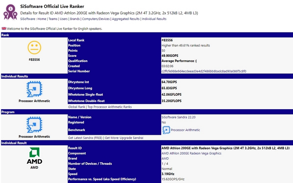Go to Home in the navigation bar
Screen dimensions: 293x183
coord(42,19)
